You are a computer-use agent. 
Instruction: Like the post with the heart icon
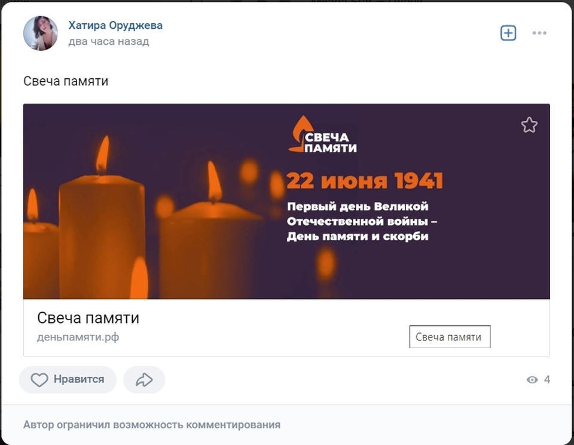(39, 380)
